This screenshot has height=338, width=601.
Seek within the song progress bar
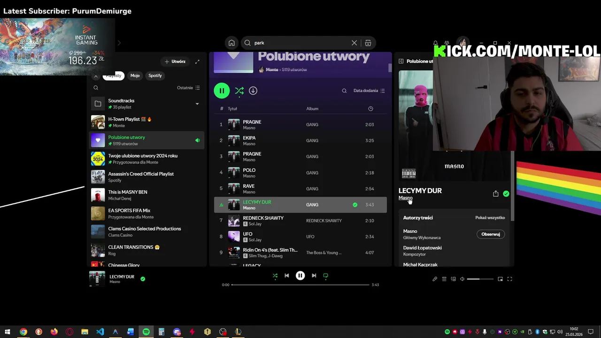point(300,284)
